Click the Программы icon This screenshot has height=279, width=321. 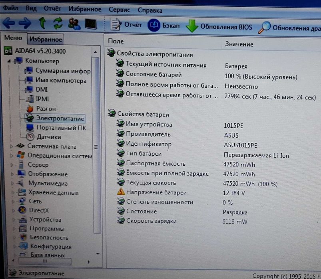click(x=23, y=228)
